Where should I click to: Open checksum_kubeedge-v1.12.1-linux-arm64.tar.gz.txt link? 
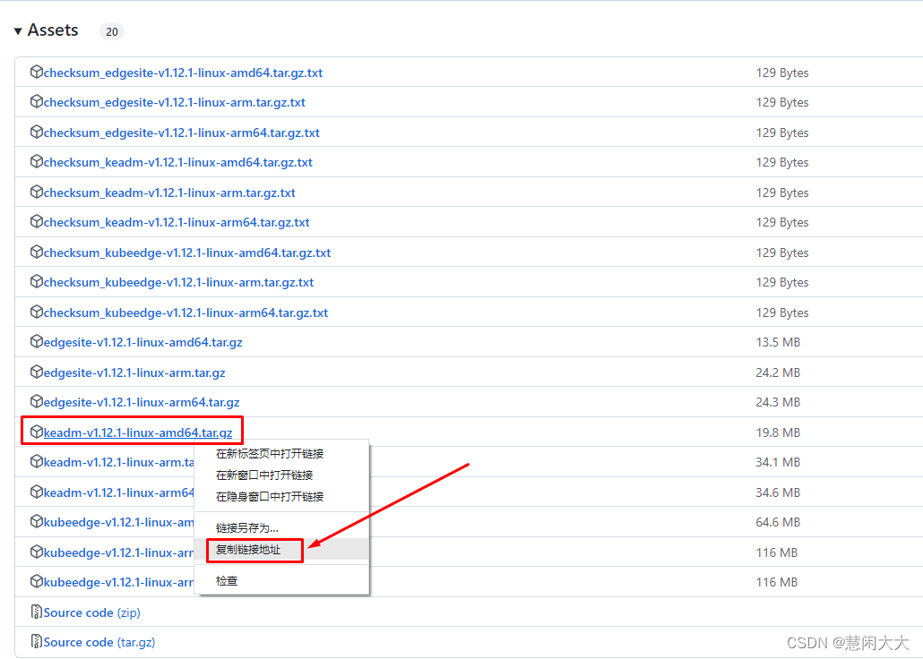[x=185, y=312]
